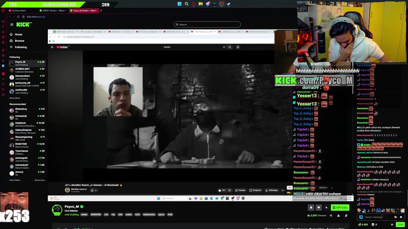Image resolution: width=408 pixels, height=229 pixels.
Task: Open messymaj recommended channel
Action: click(x=27, y=117)
